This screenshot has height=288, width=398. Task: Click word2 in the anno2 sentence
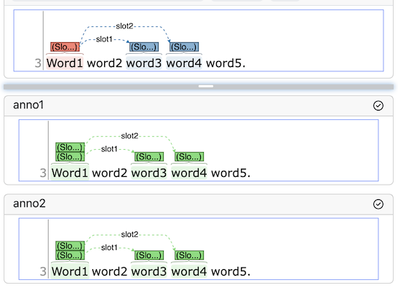(109, 271)
